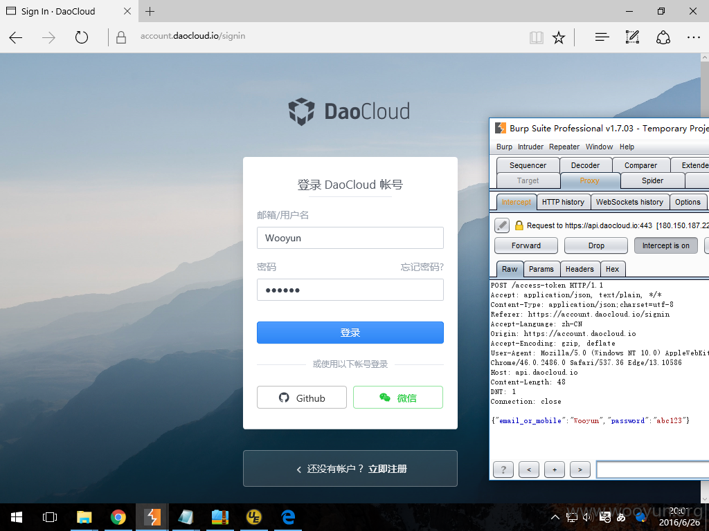Open the Repeater menu
The width and height of the screenshot is (709, 531).
point(564,147)
